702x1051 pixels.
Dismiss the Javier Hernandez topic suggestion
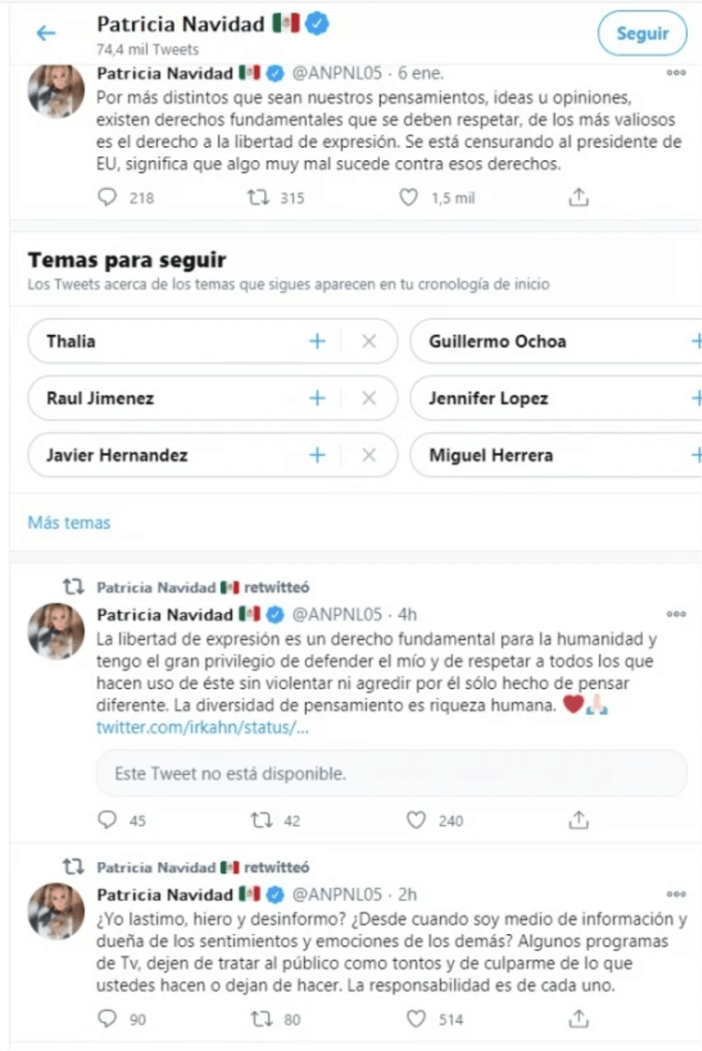369,455
